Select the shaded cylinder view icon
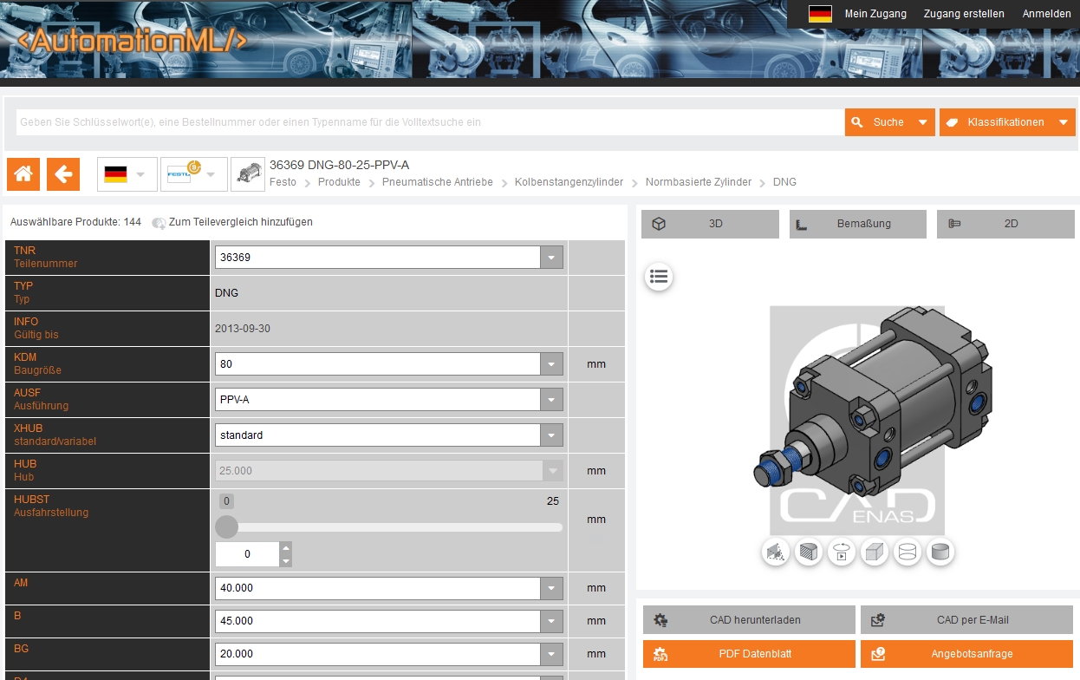 pos(940,552)
